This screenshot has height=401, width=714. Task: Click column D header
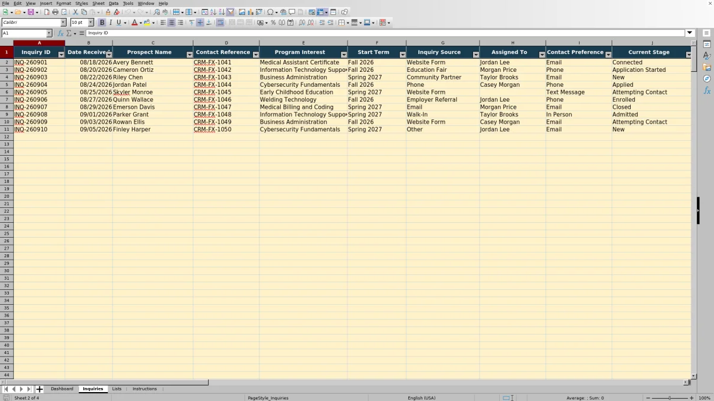[226, 43]
